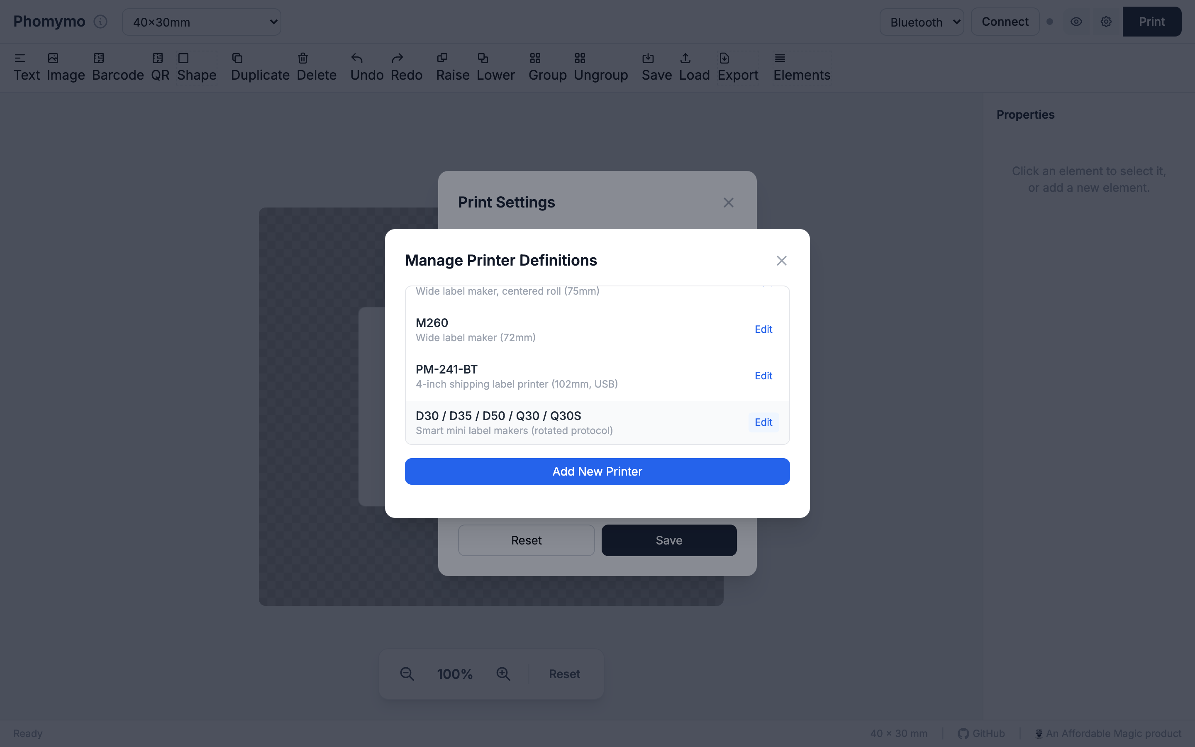
Task: Click Add New Printer button
Action: [x=597, y=471]
